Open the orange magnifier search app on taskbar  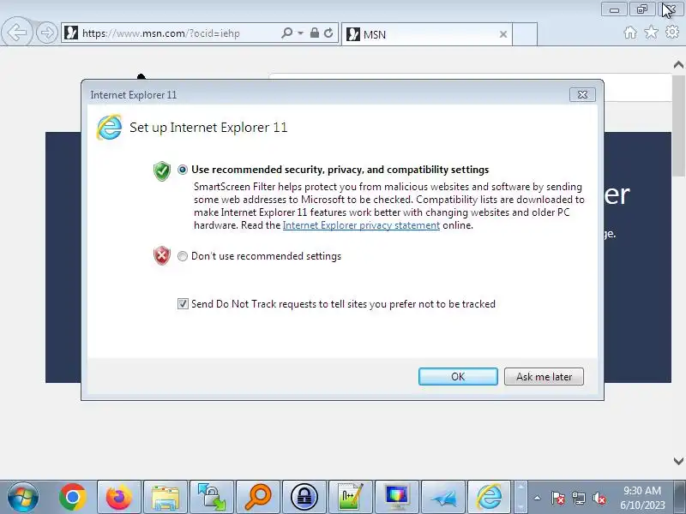pos(258,497)
